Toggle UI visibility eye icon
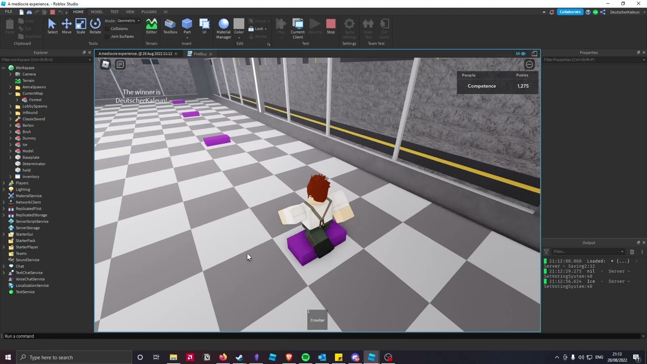The image size is (647, 364). tap(521, 54)
